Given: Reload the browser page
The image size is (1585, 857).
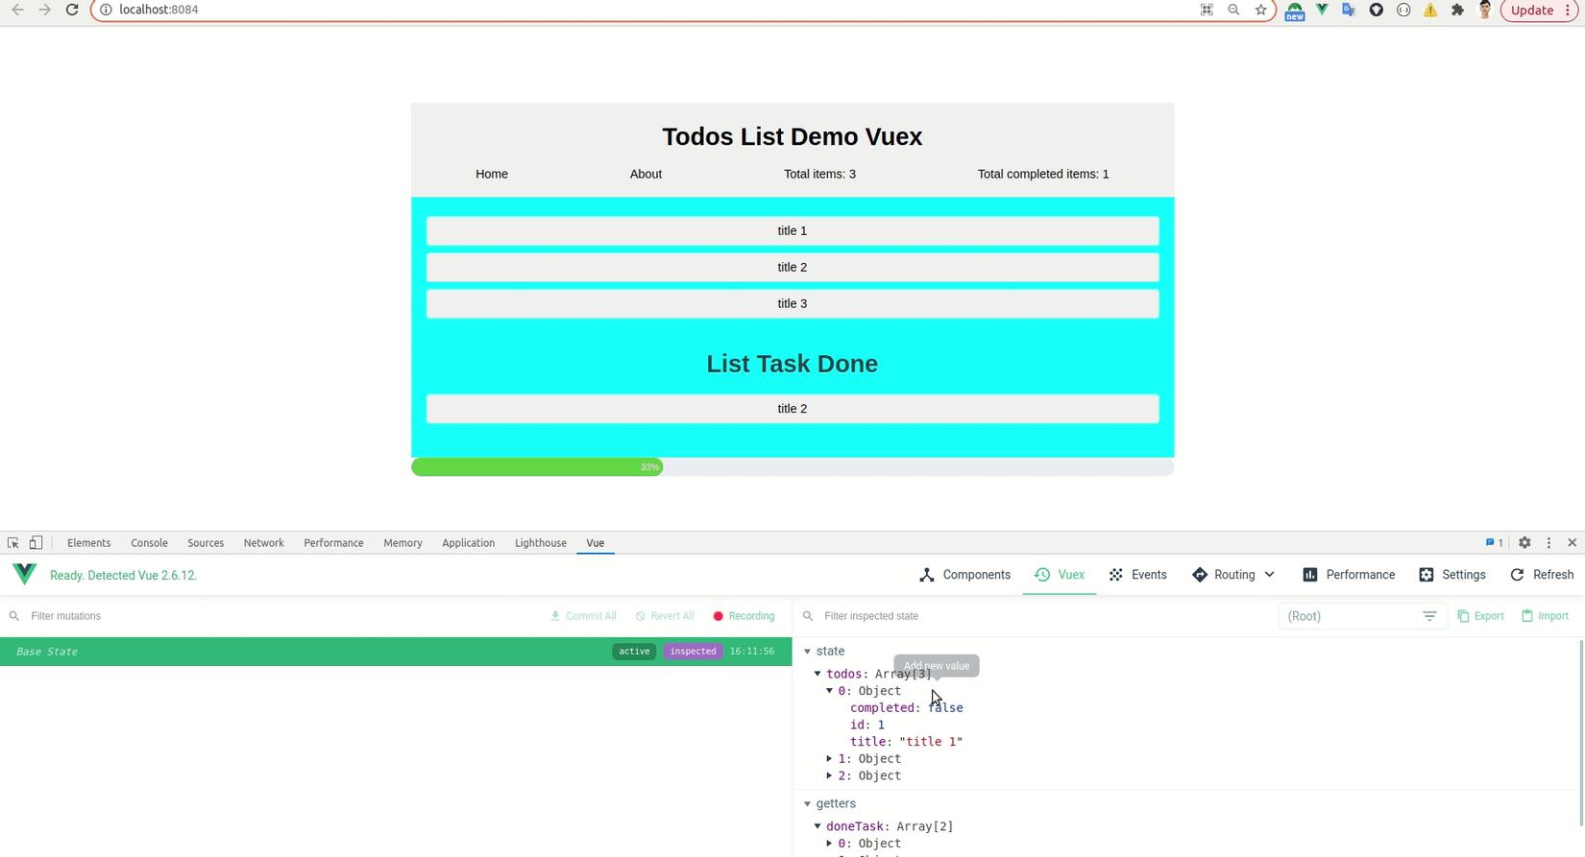Looking at the screenshot, I should [x=72, y=10].
